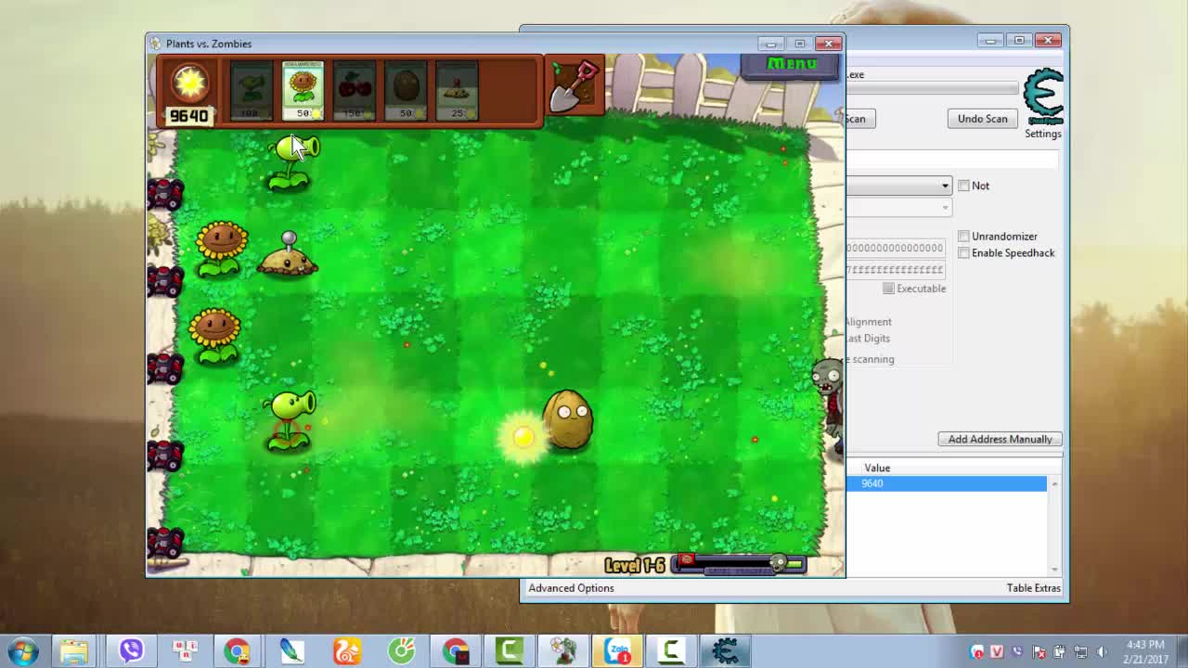Pick the shovel tool in the game
Viewport: 1188px width, 668px height.
(575, 87)
